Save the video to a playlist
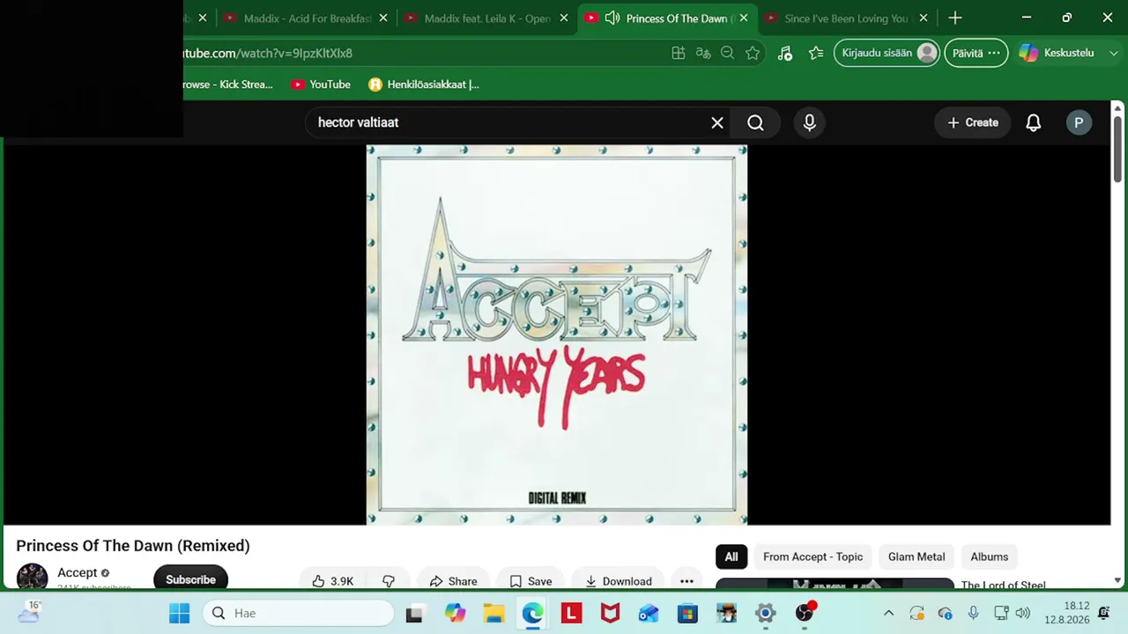Viewport: 1128px width, 634px height. click(531, 581)
